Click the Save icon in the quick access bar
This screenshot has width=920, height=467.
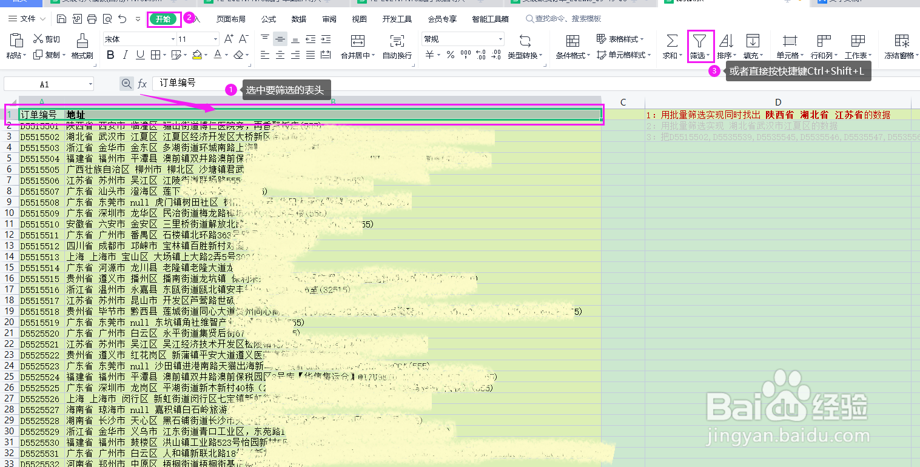(x=61, y=19)
